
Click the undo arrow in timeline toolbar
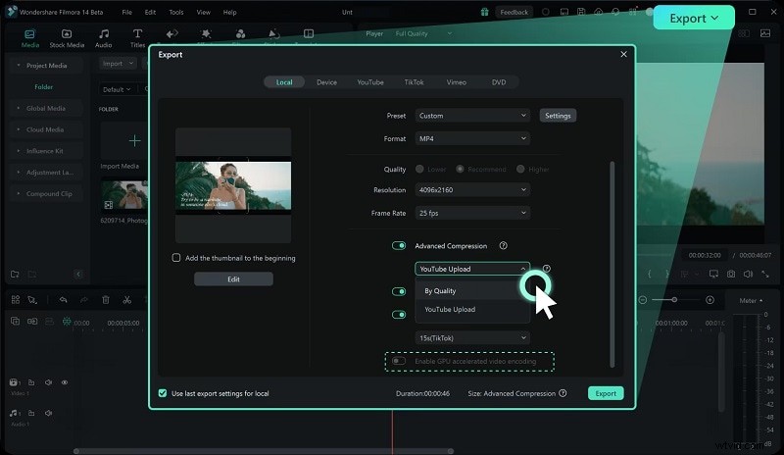(x=64, y=299)
